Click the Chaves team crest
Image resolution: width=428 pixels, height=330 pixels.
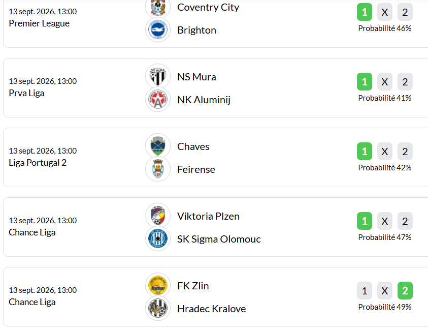(x=158, y=146)
